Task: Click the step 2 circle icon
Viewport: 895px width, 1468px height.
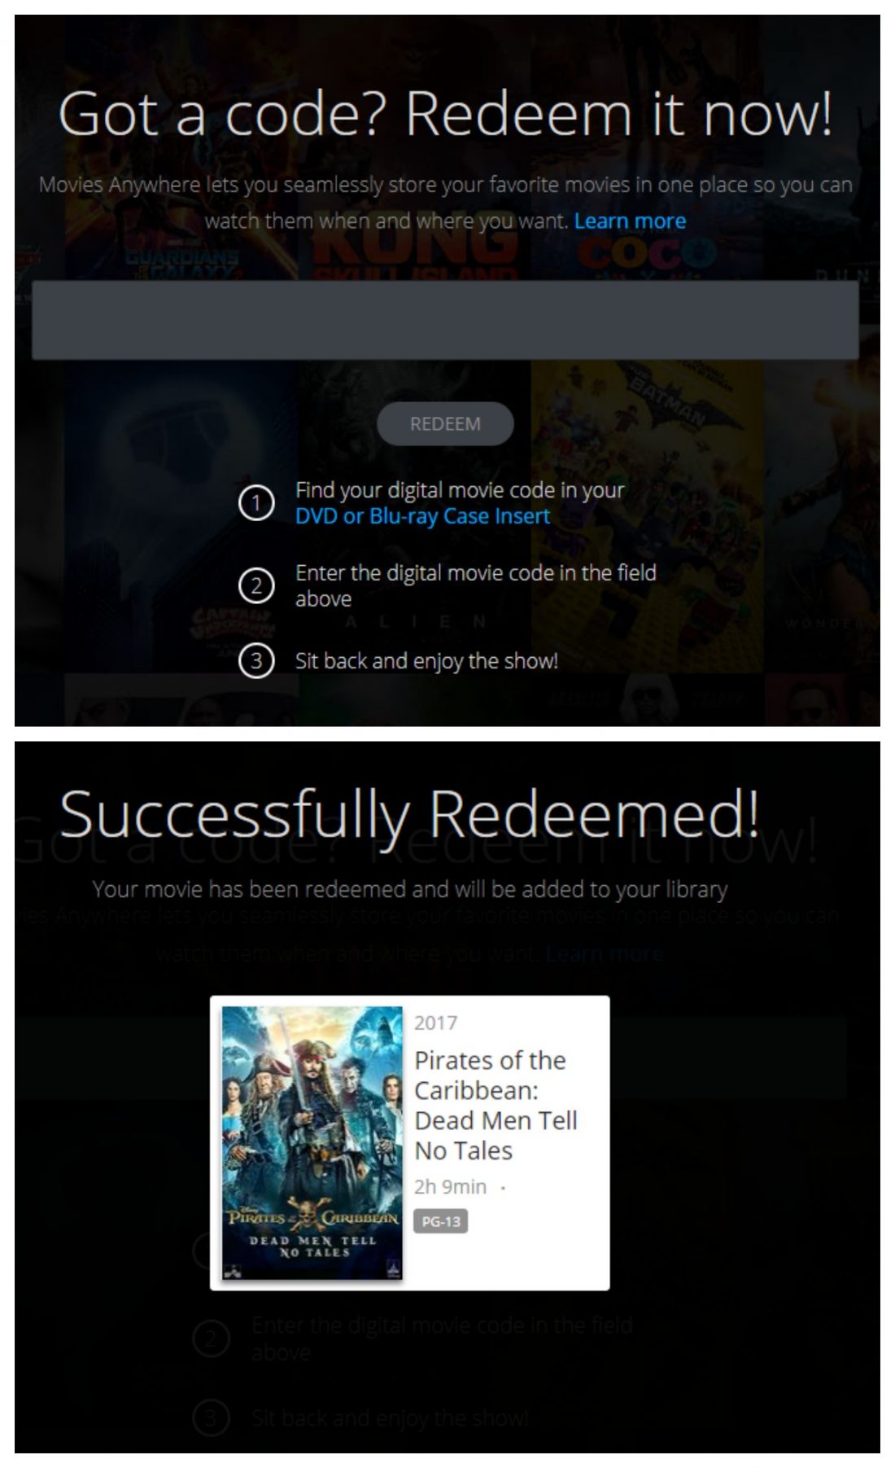Action: [256, 585]
